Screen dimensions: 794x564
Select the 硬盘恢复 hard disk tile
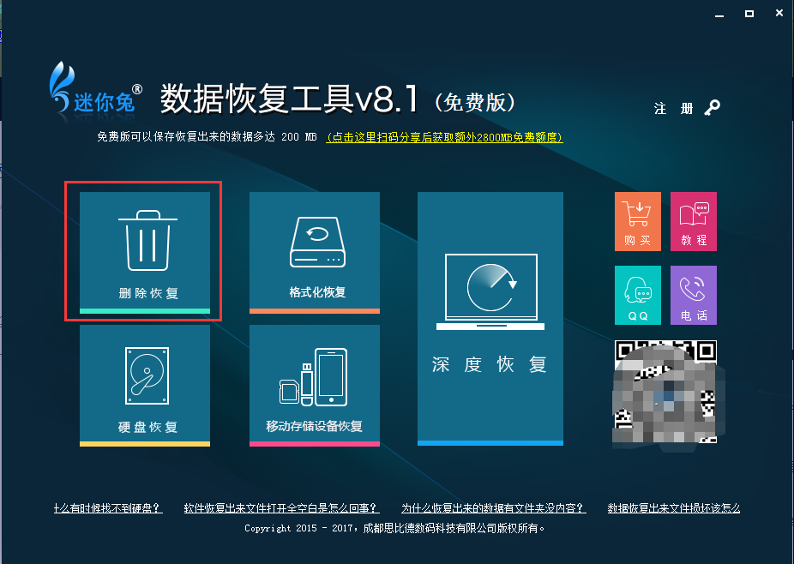pos(145,386)
